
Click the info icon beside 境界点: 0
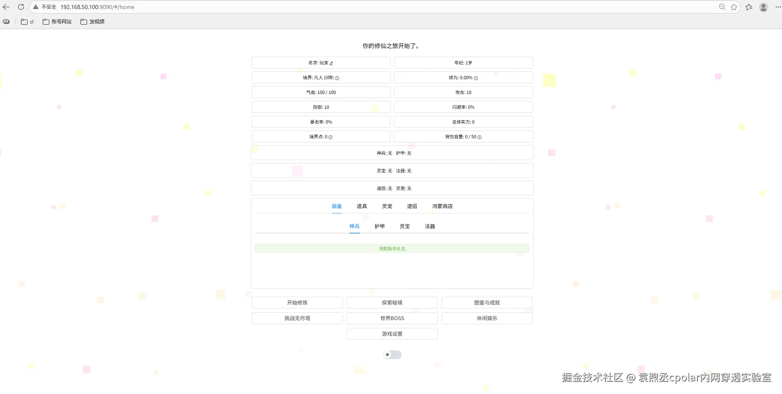coord(330,137)
